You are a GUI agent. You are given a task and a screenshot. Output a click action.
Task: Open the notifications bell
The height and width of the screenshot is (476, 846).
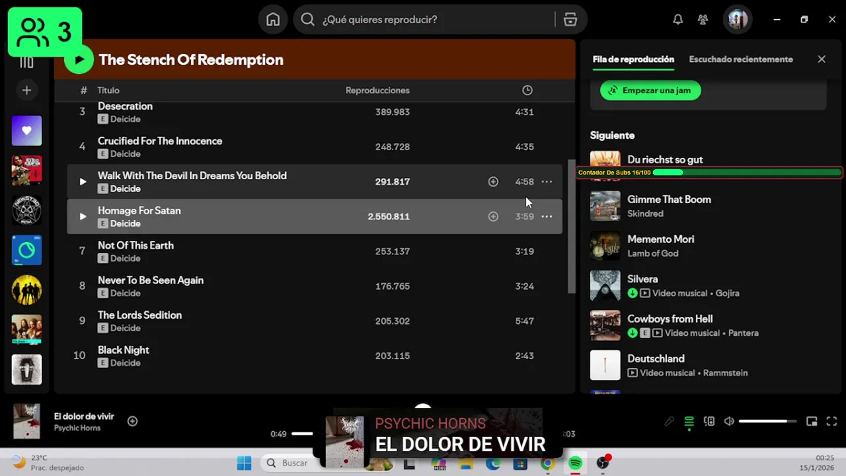coord(677,20)
